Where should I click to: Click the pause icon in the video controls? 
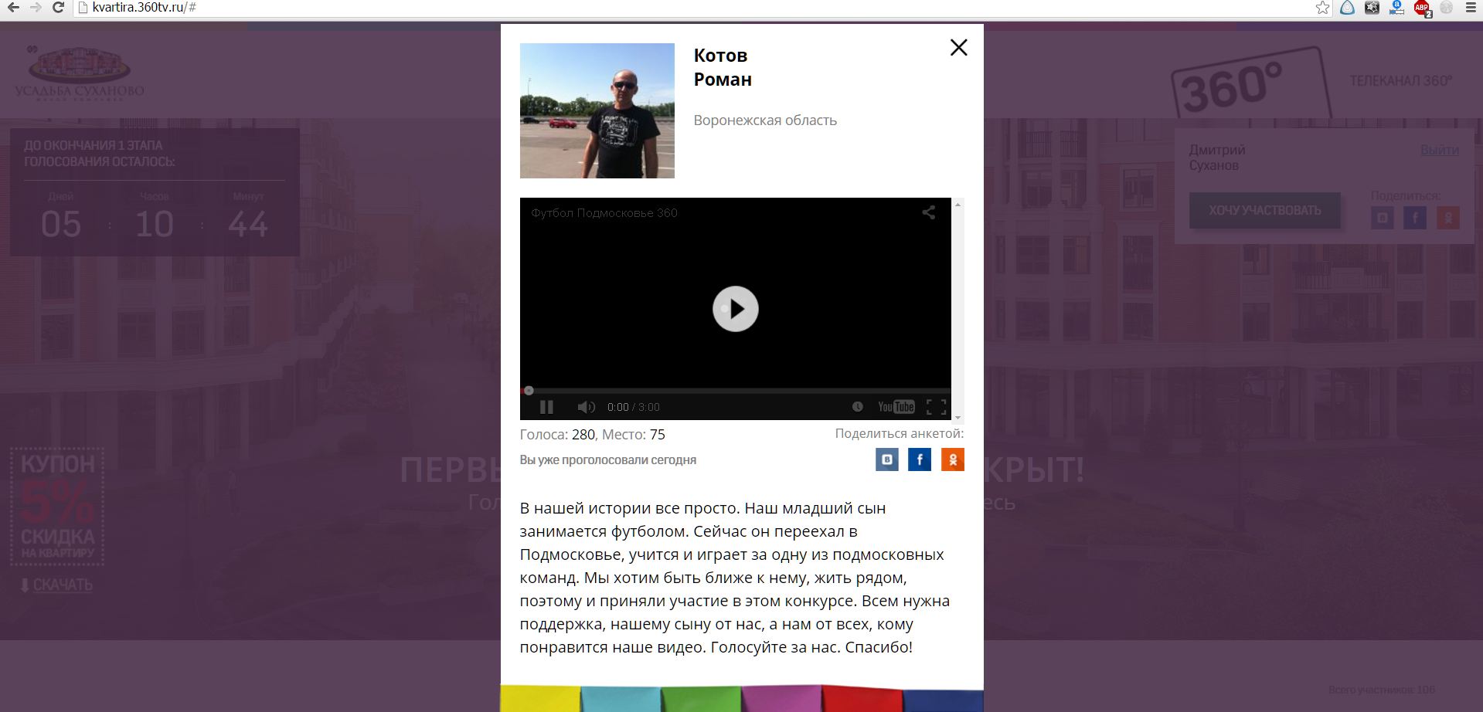click(x=546, y=407)
